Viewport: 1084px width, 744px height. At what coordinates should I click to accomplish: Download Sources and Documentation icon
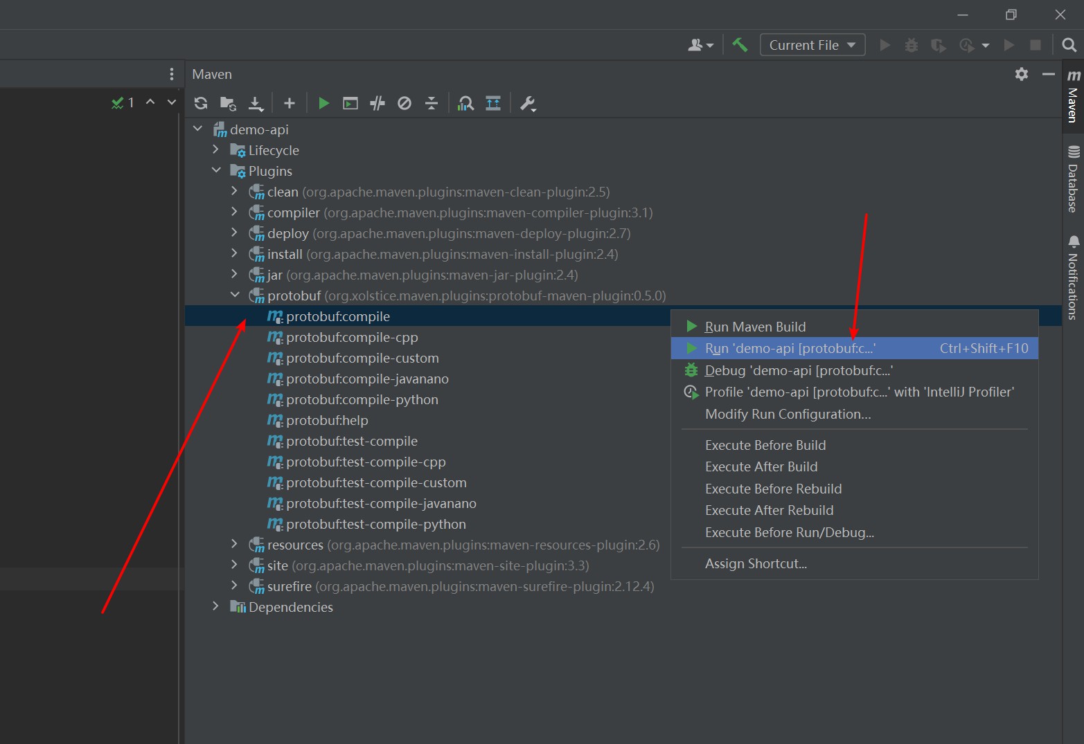pos(256,103)
